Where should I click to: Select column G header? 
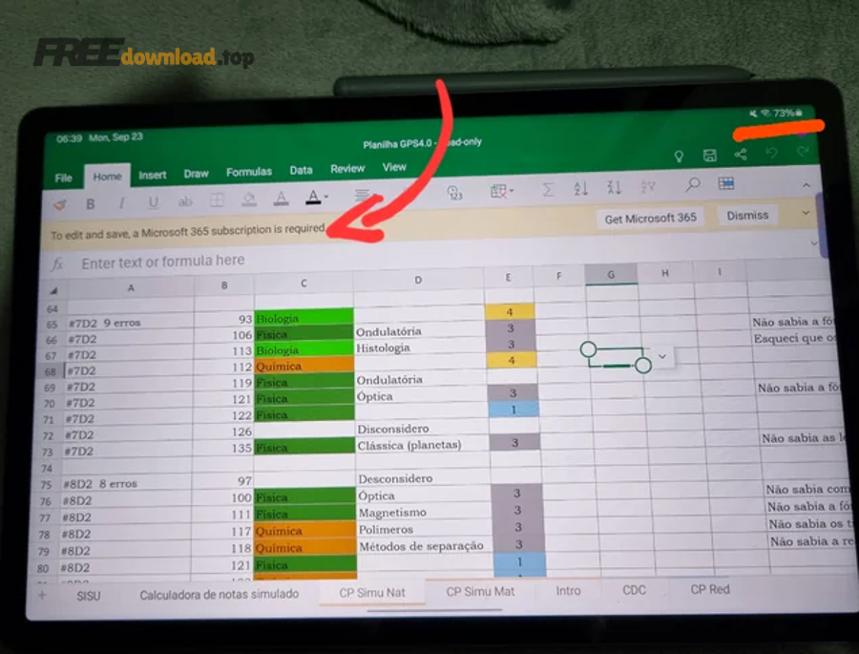pyautogui.click(x=610, y=274)
